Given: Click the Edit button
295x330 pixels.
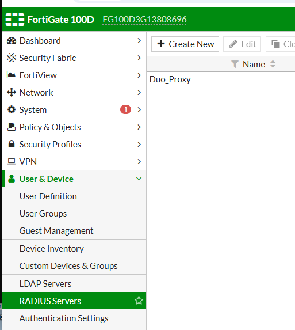Looking at the screenshot, I should 242,44.
